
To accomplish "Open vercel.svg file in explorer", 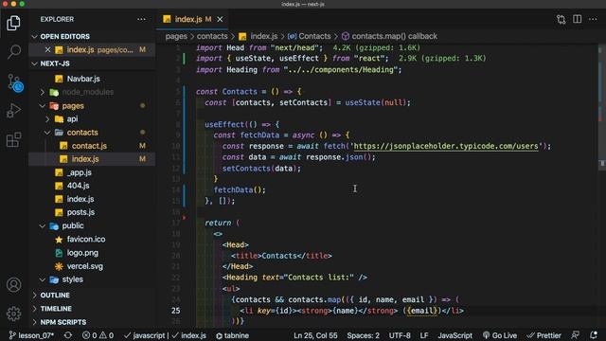I will coord(84,266).
